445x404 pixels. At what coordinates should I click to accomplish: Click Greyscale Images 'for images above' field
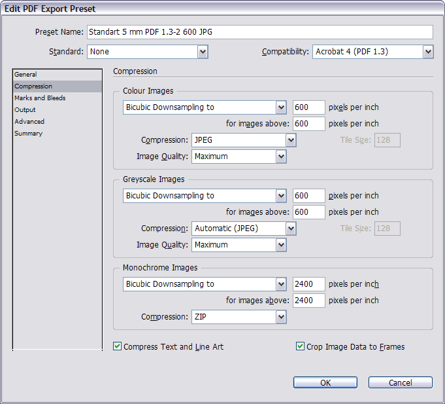coord(309,212)
